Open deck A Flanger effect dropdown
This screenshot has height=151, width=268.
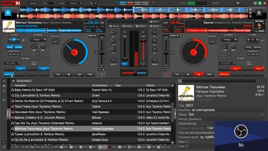38,40
